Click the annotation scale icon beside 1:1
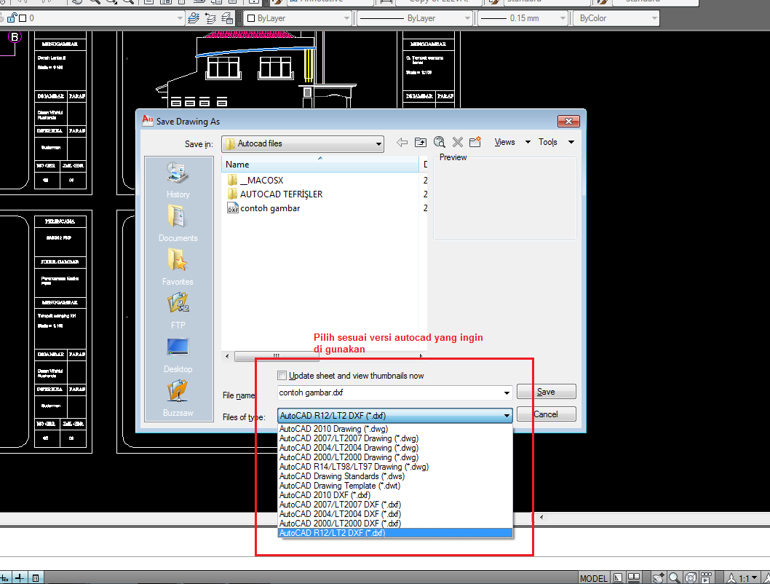 [731, 579]
